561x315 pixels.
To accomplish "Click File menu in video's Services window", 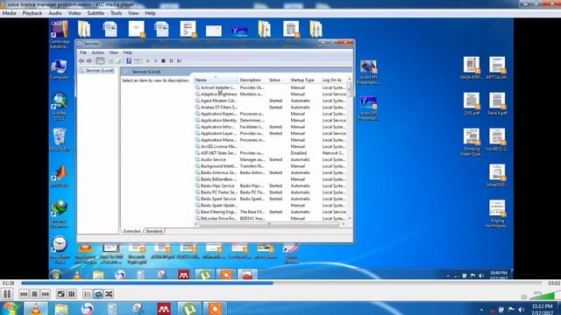I will (x=83, y=52).
